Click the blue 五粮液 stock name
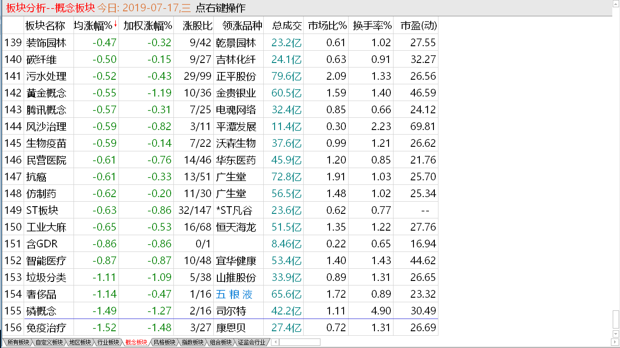620x348 pixels. click(x=234, y=294)
